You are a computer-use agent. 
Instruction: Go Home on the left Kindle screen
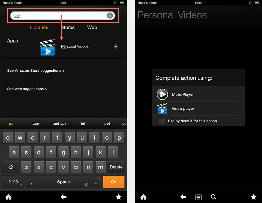click(x=8, y=197)
